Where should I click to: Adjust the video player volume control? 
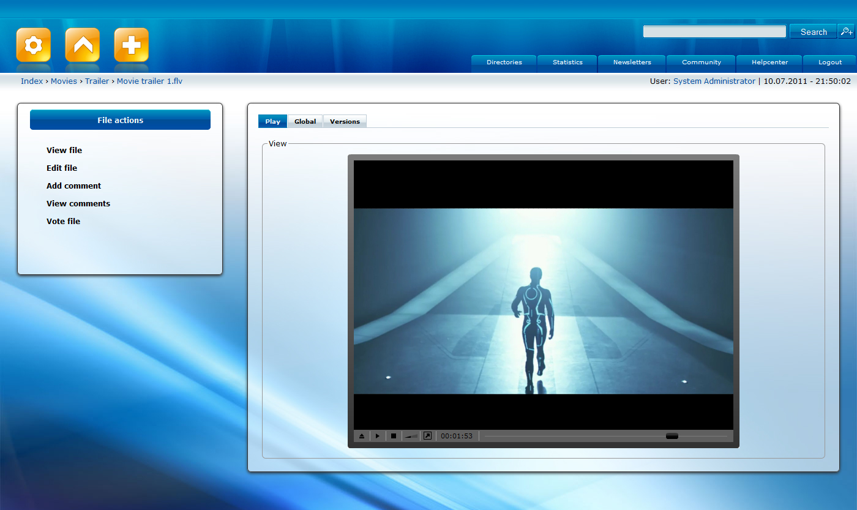coord(411,436)
